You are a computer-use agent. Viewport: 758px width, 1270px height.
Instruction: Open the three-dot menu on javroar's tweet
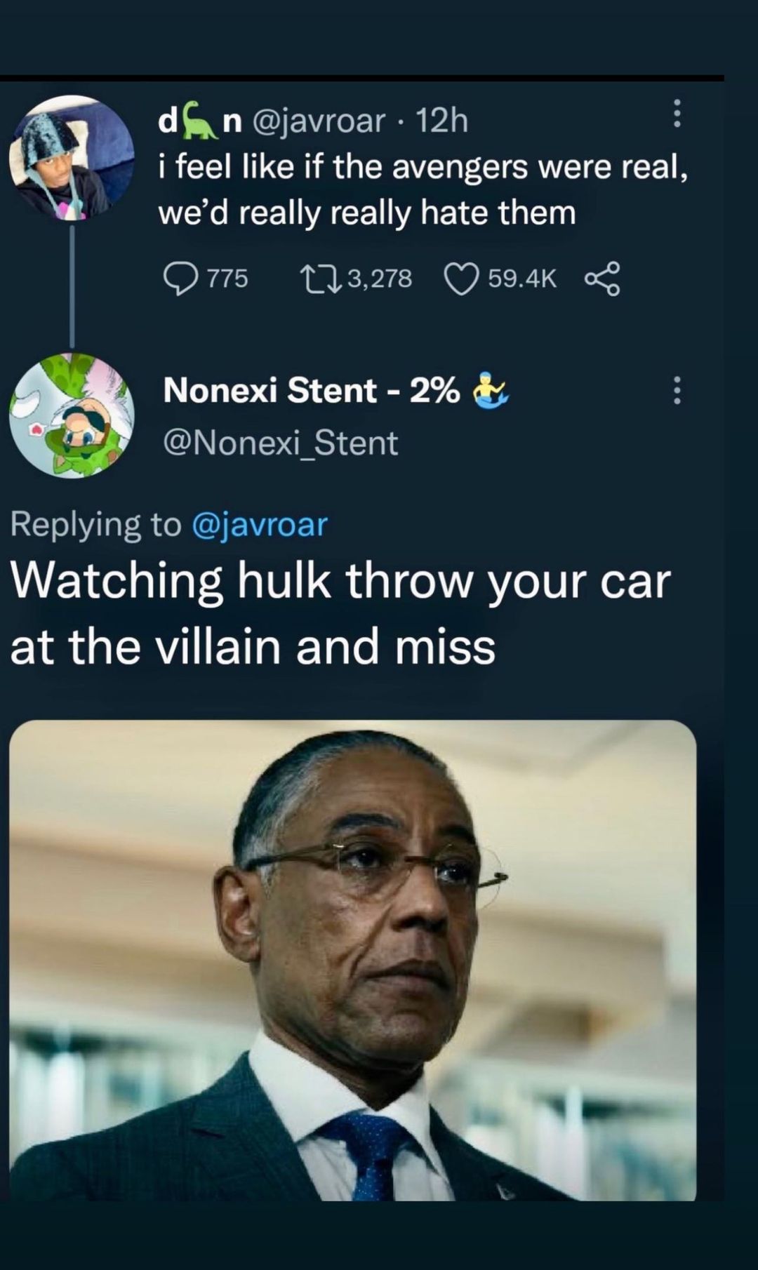click(x=677, y=113)
